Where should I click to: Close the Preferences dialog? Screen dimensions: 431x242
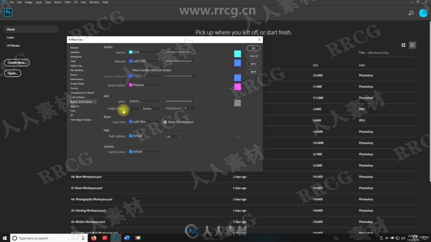click(259, 39)
